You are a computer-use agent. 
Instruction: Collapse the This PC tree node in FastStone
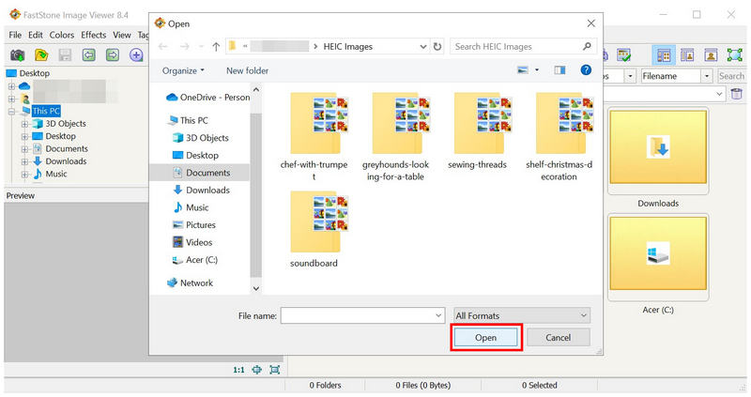click(x=11, y=111)
